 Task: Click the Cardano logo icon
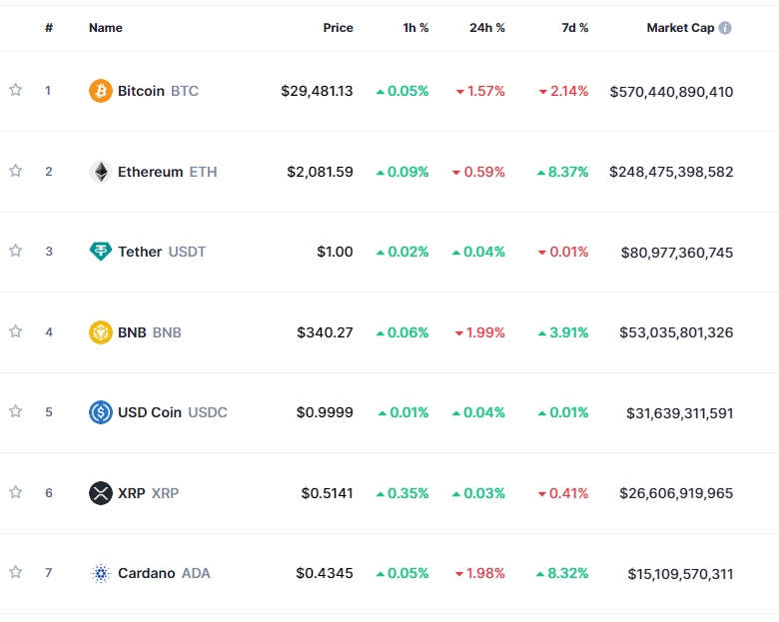tap(101, 573)
